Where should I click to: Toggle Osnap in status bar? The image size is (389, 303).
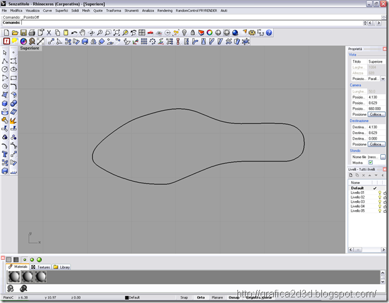[x=234, y=297]
